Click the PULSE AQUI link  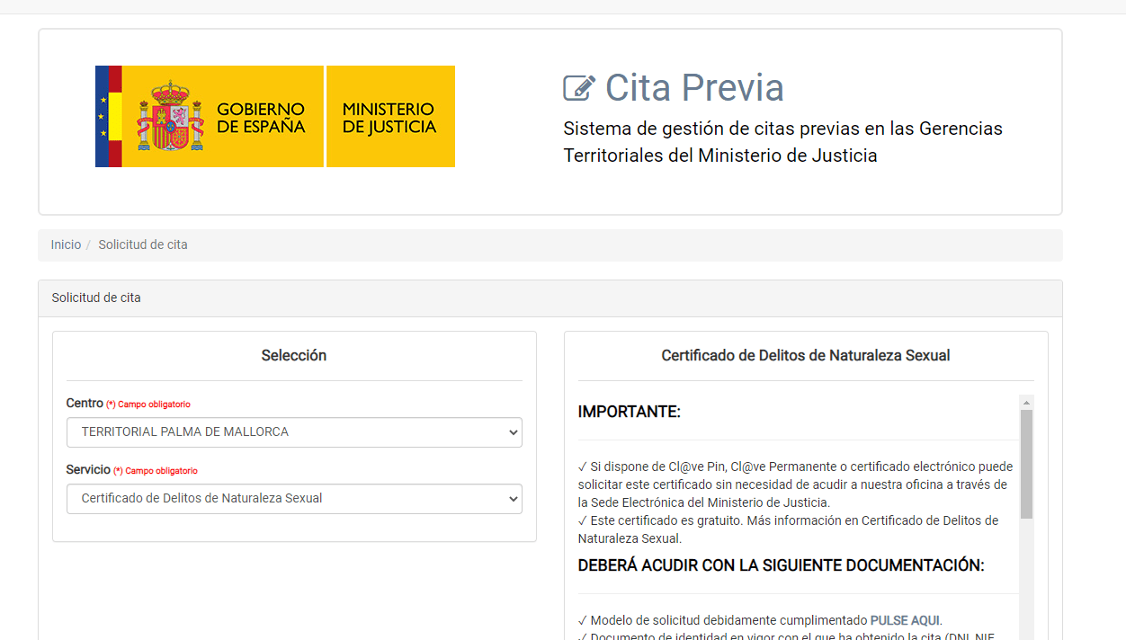[905, 619]
